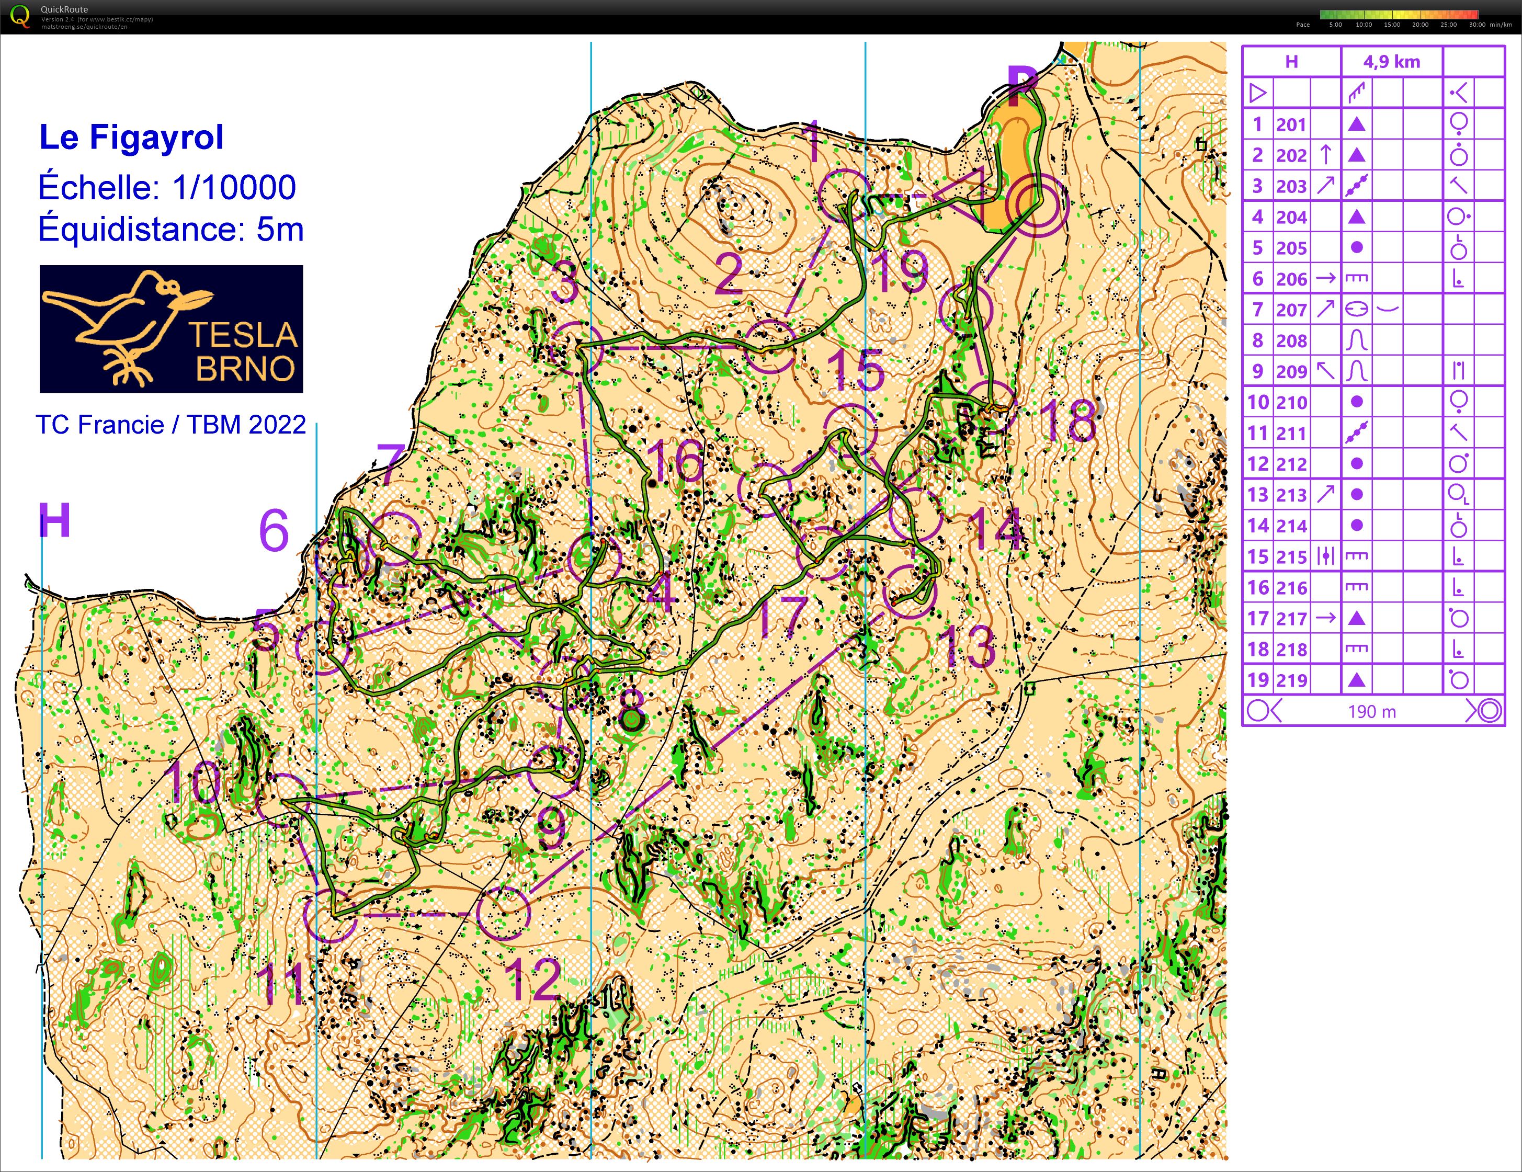The height and width of the screenshot is (1172, 1522).
Task: Click control code 219 in the table
Action: pos(1291,680)
